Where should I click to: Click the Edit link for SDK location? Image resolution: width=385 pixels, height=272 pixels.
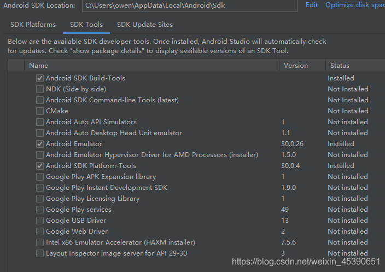312,5
